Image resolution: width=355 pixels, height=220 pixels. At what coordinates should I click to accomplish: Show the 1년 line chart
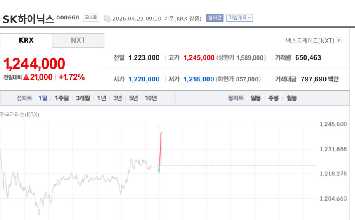click(x=102, y=98)
